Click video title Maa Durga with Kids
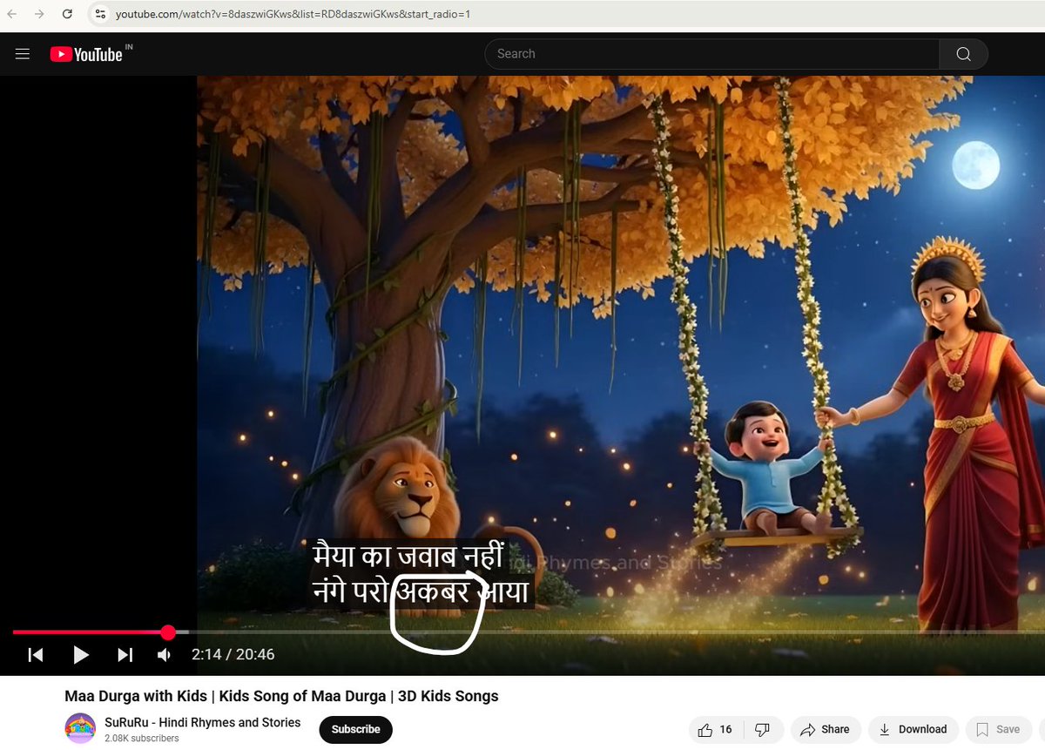 281,696
